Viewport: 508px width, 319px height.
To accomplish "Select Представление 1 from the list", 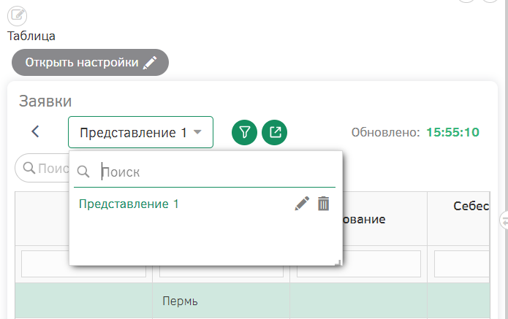I will (x=129, y=204).
